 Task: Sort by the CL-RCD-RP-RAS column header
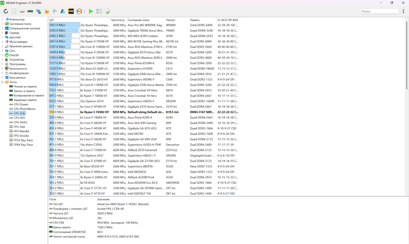pos(228,20)
